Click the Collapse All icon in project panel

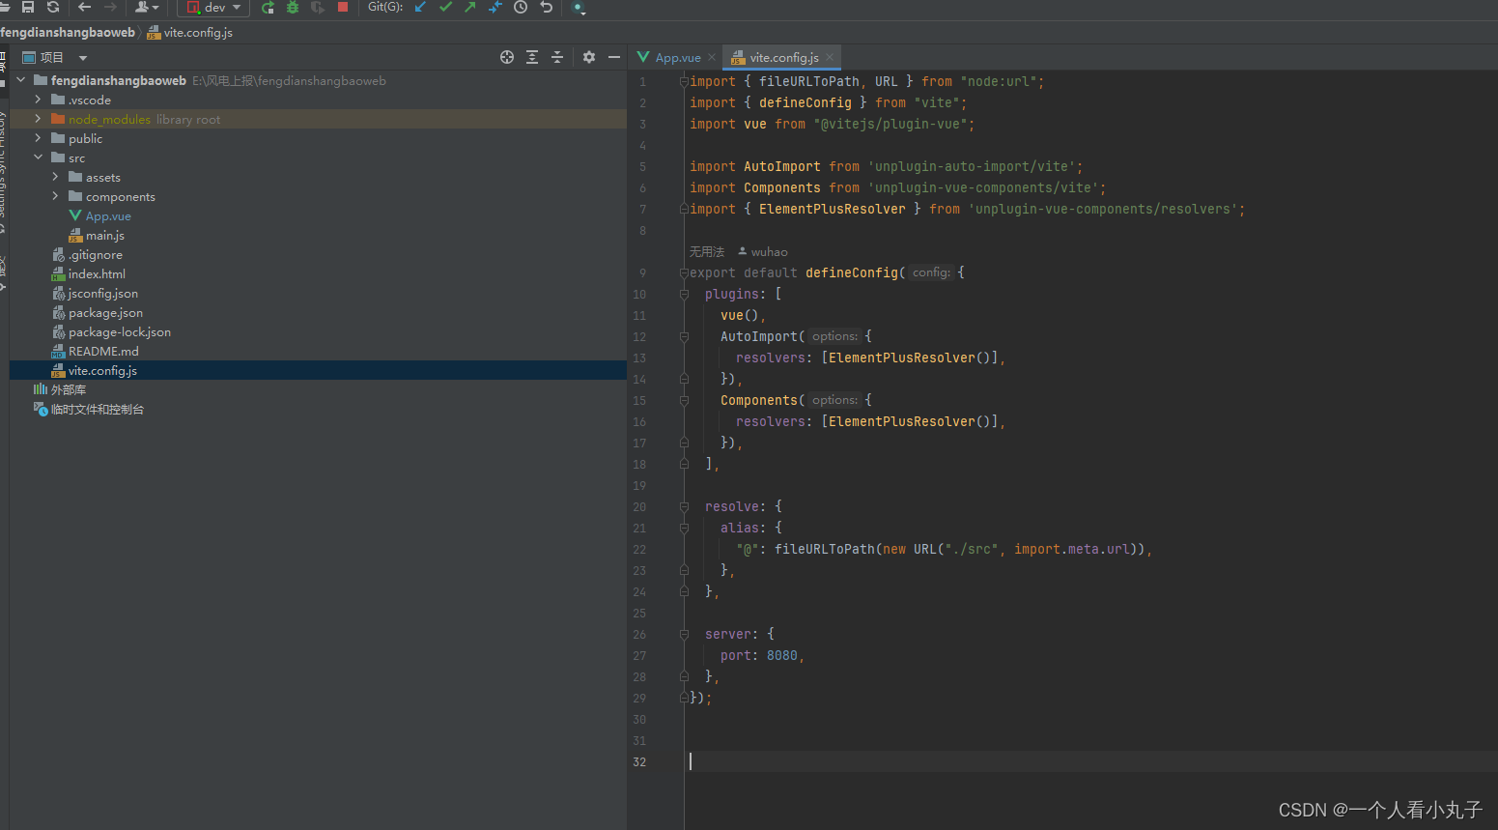[x=557, y=57]
